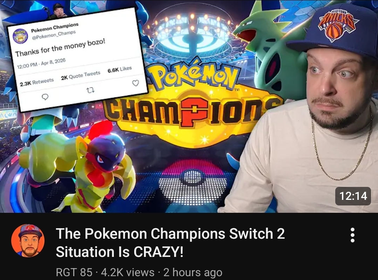The width and height of the screenshot is (378, 280).
Task: Click the 4.2K views text
Action: (x=128, y=272)
